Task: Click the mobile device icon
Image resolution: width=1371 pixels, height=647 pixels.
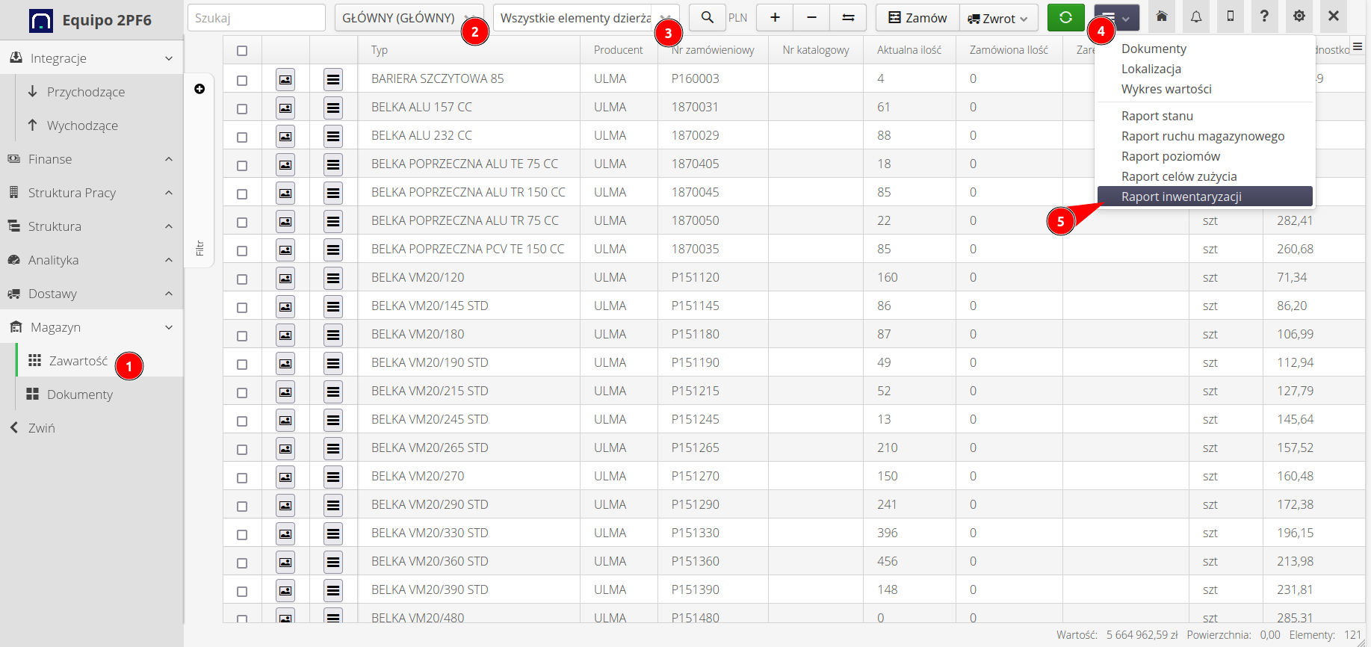Action: [1231, 16]
